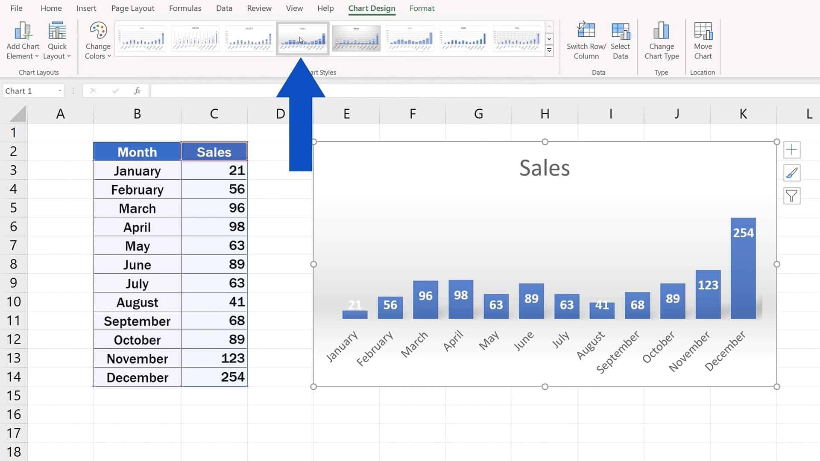Toggle the Chart Elements plus button

791,150
